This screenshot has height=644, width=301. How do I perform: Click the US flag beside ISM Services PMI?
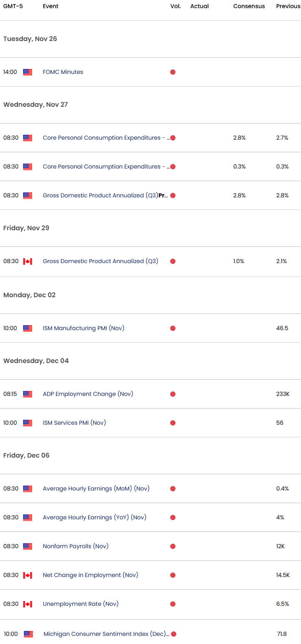[27, 423]
